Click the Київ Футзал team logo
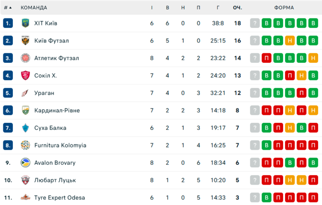Viewport: 322px width, 205px height. [26, 41]
